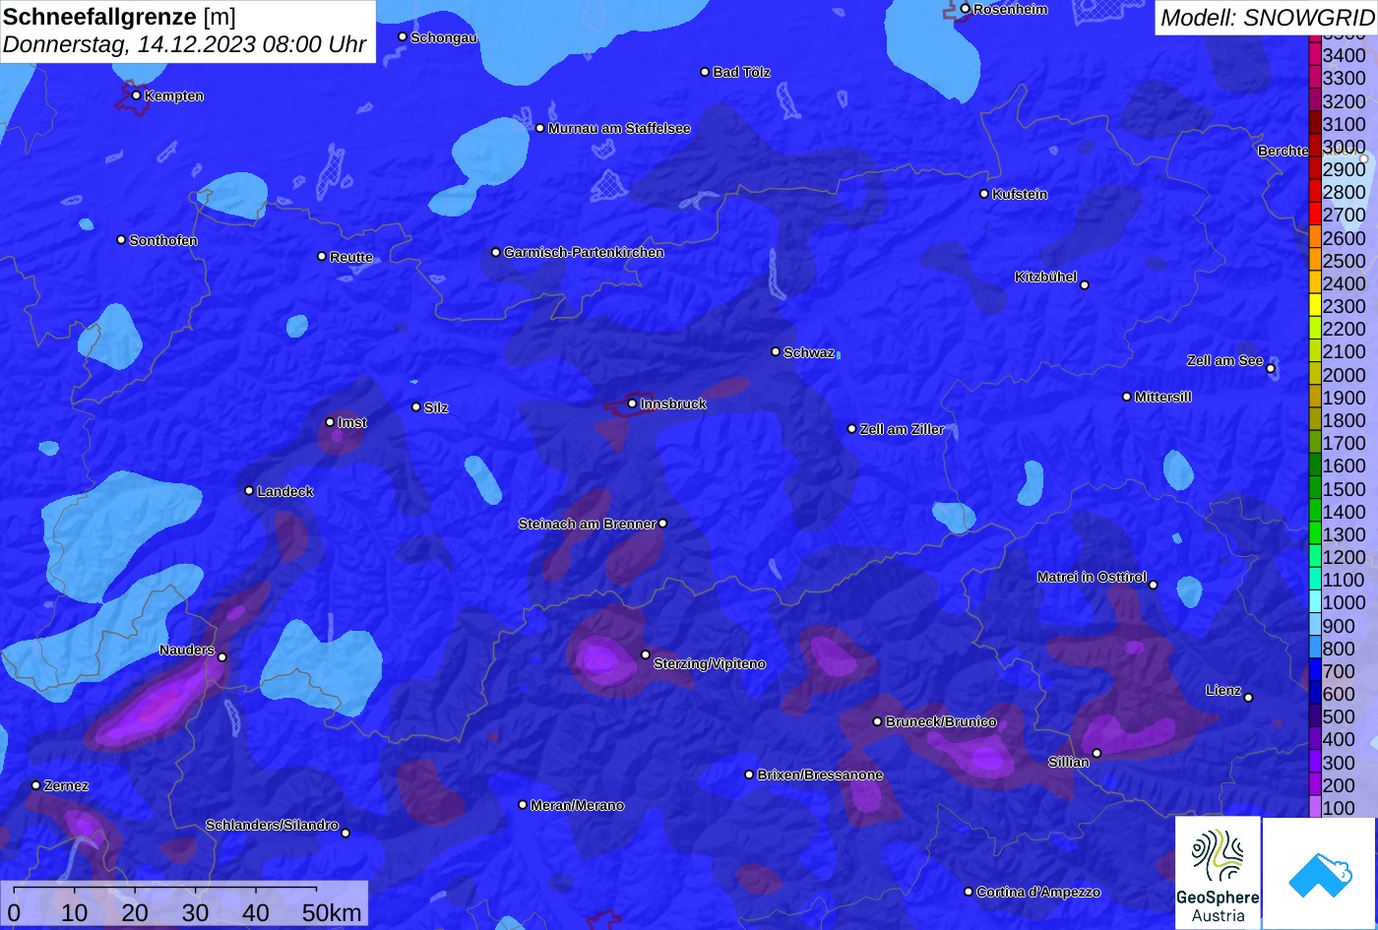Click the Reutte location dot
The image size is (1378, 930).
[321, 256]
